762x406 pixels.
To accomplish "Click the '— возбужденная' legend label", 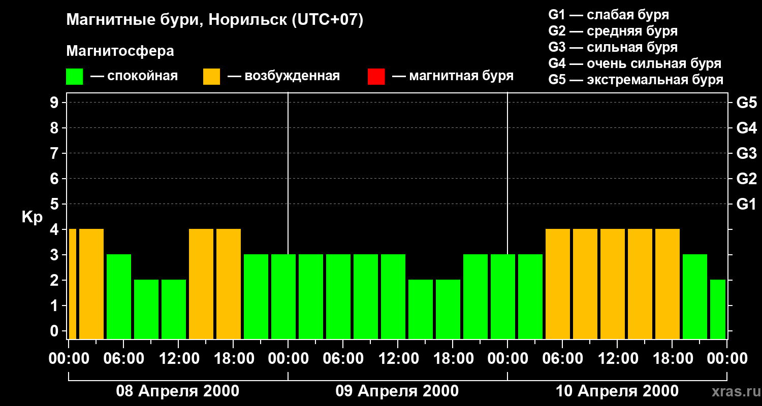I will (283, 76).
